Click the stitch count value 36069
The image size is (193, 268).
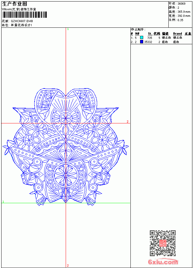click(x=181, y=4)
